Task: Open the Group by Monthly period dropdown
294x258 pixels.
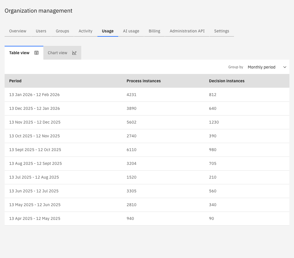Action: pyautogui.click(x=267, y=67)
